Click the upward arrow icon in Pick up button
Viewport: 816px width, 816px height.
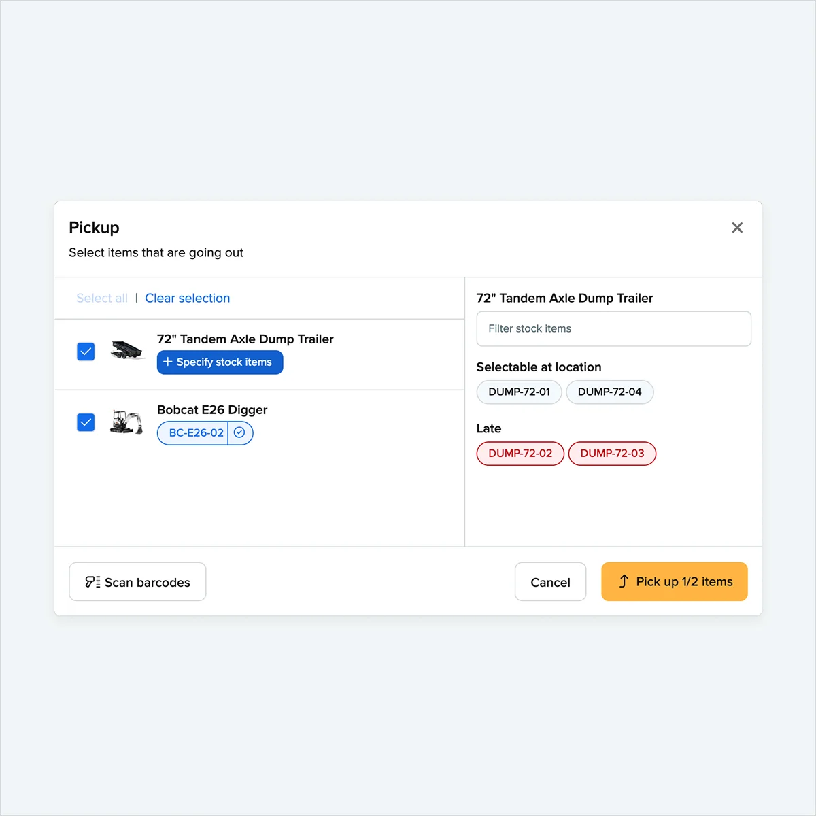623,581
